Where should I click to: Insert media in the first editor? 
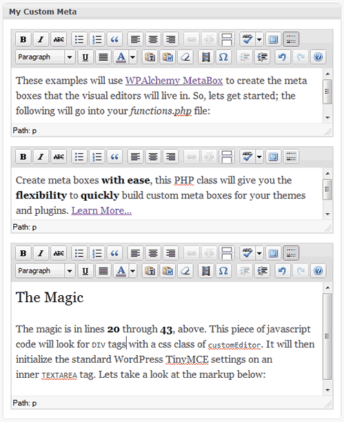pyautogui.click(x=206, y=57)
